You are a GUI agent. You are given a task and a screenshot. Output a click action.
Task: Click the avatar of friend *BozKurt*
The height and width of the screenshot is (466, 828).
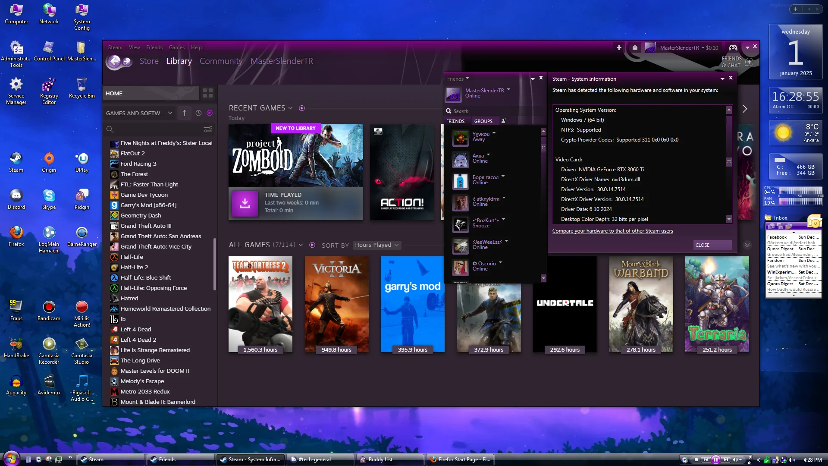coord(460,224)
